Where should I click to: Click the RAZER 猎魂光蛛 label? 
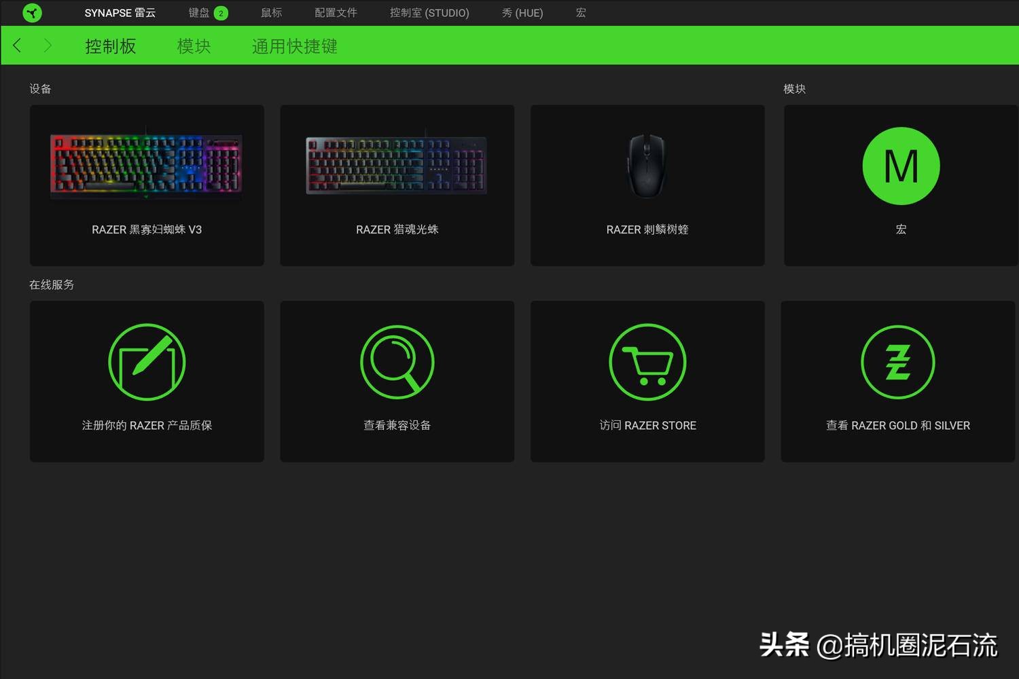pos(397,230)
